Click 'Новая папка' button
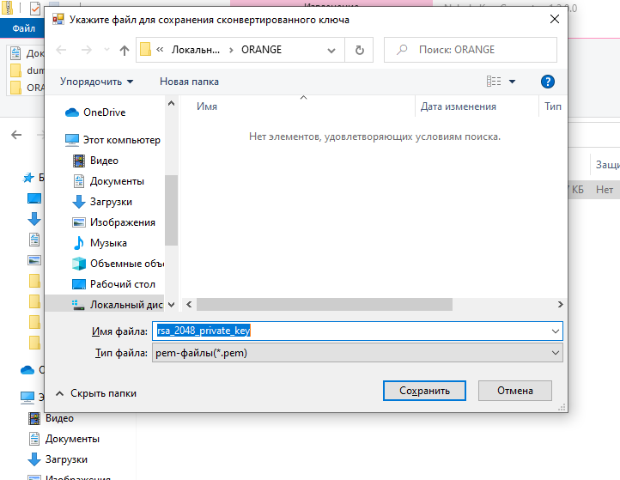The height and width of the screenshot is (480, 620). (x=189, y=82)
